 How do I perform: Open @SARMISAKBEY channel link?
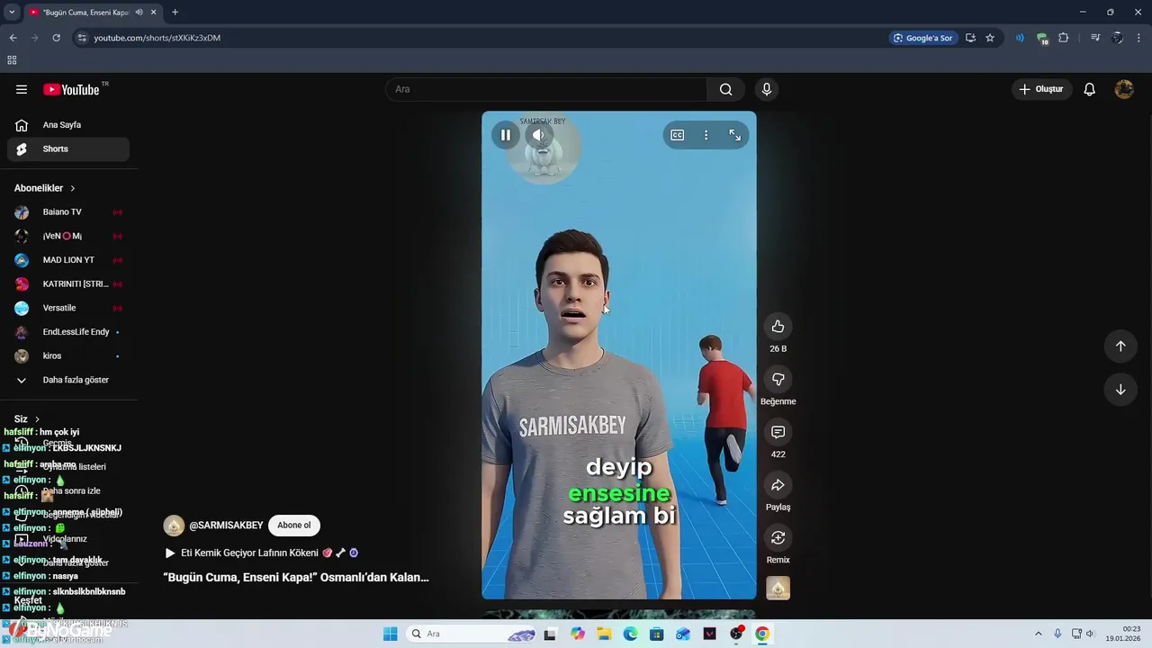point(226,526)
